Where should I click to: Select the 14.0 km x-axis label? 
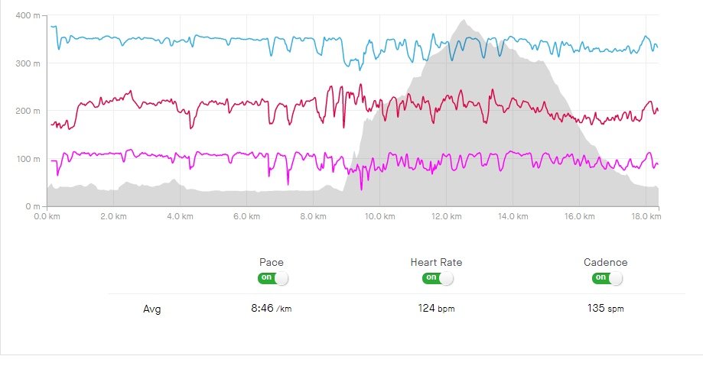[512, 217]
